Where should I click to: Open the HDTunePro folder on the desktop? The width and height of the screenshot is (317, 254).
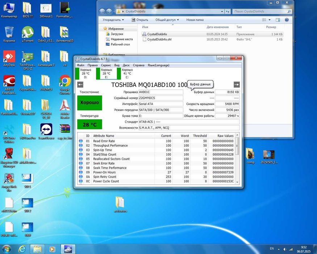28,132
